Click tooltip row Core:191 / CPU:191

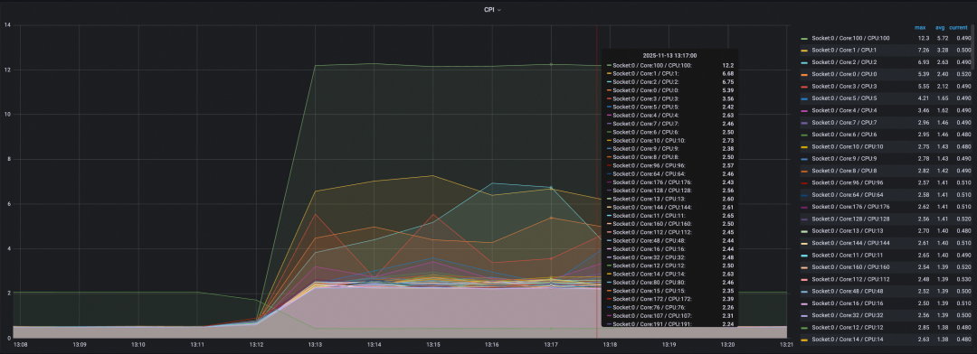pos(669,323)
